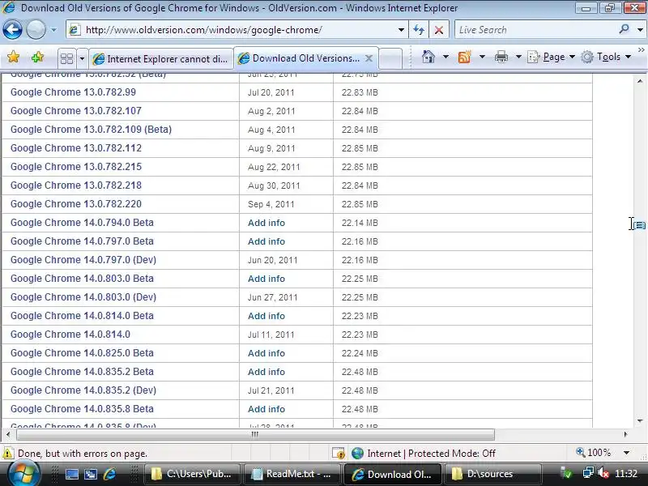Click the Internet zone globe icon

(x=357, y=454)
